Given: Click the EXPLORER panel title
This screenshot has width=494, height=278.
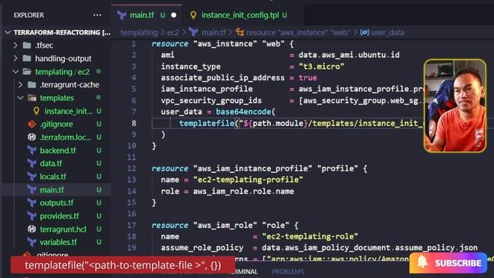Looking at the screenshot, I should (29, 15).
